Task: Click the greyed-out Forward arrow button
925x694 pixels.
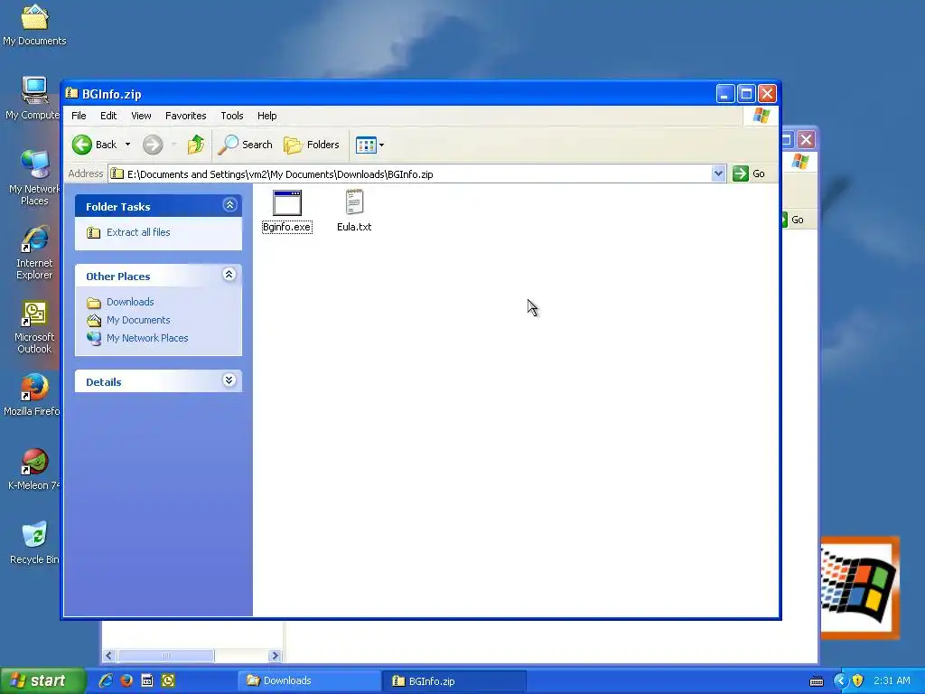Action: click(153, 145)
